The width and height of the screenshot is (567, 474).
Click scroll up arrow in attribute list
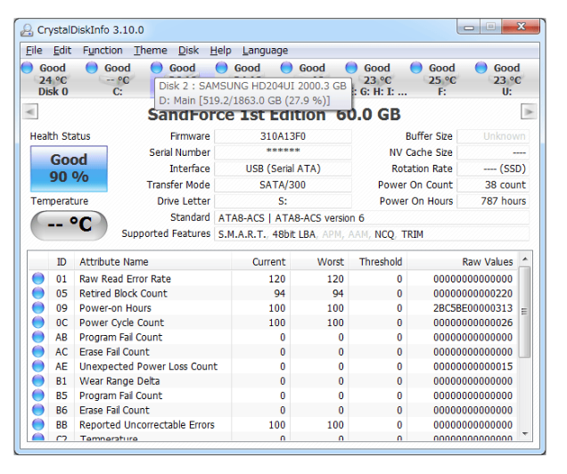[525, 259]
